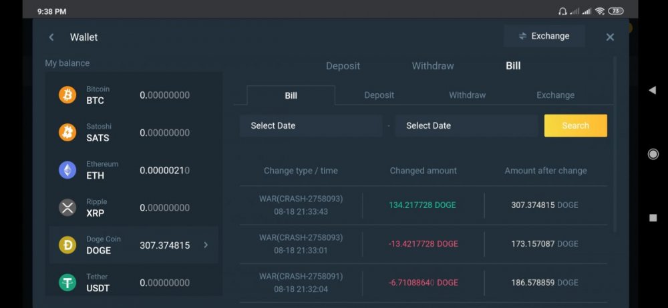The width and height of the screenshot is (668, 308).
Task: Click the Tether USDT icon
Action: coord(67,283)
